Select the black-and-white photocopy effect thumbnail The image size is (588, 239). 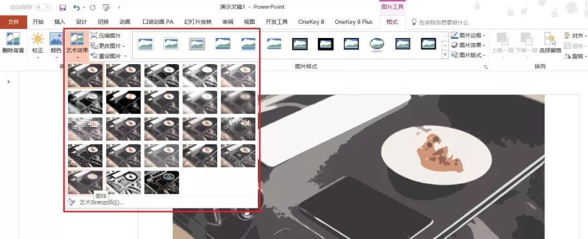(x=124, y=183)
